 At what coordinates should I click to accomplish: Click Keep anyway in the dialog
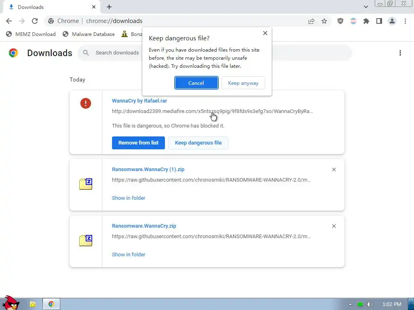243,83
